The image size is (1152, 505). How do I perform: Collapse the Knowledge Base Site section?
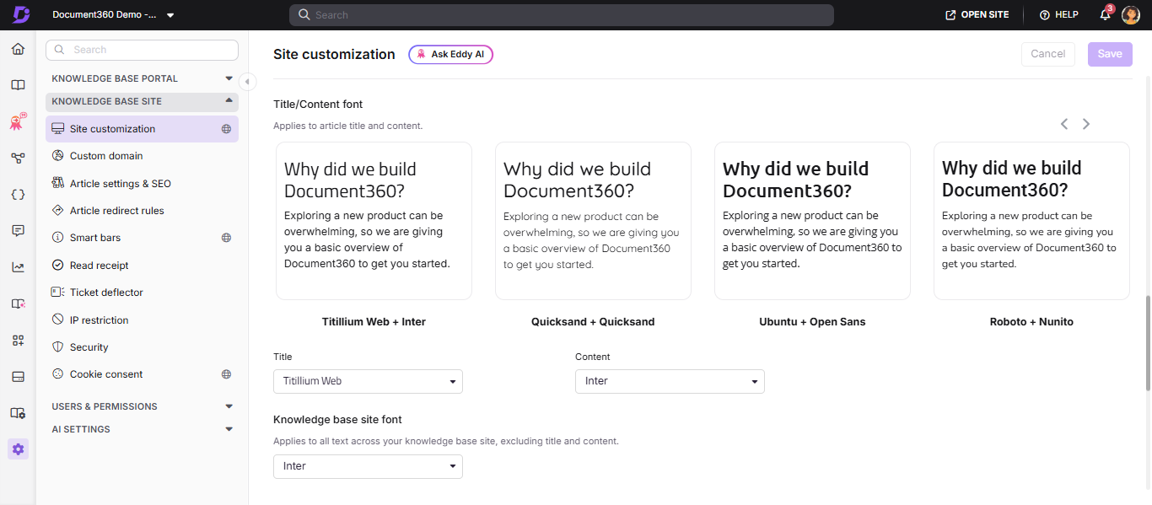[x=142, y=101]
